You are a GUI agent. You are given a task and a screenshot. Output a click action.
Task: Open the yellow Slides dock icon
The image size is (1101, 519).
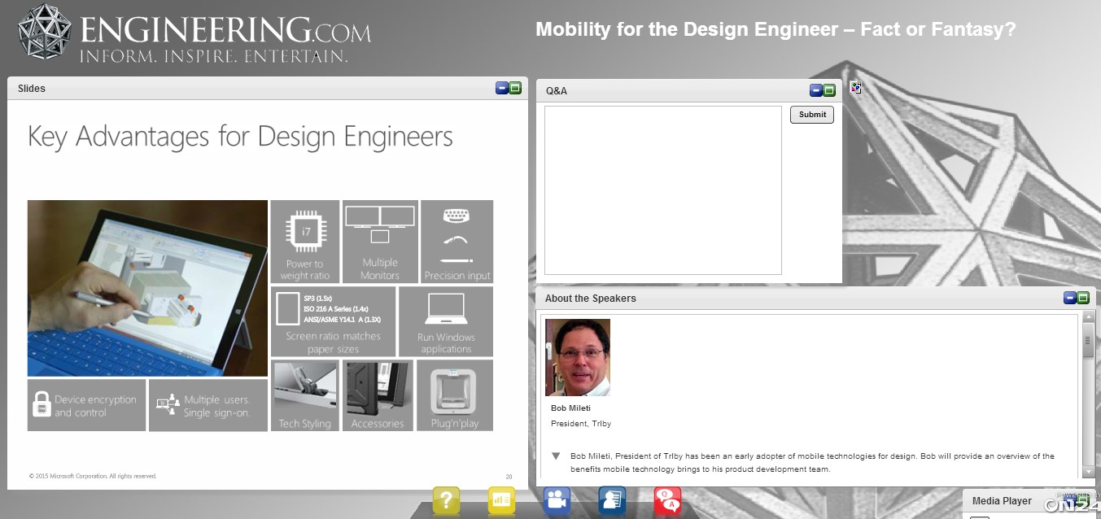coord(501,500)
